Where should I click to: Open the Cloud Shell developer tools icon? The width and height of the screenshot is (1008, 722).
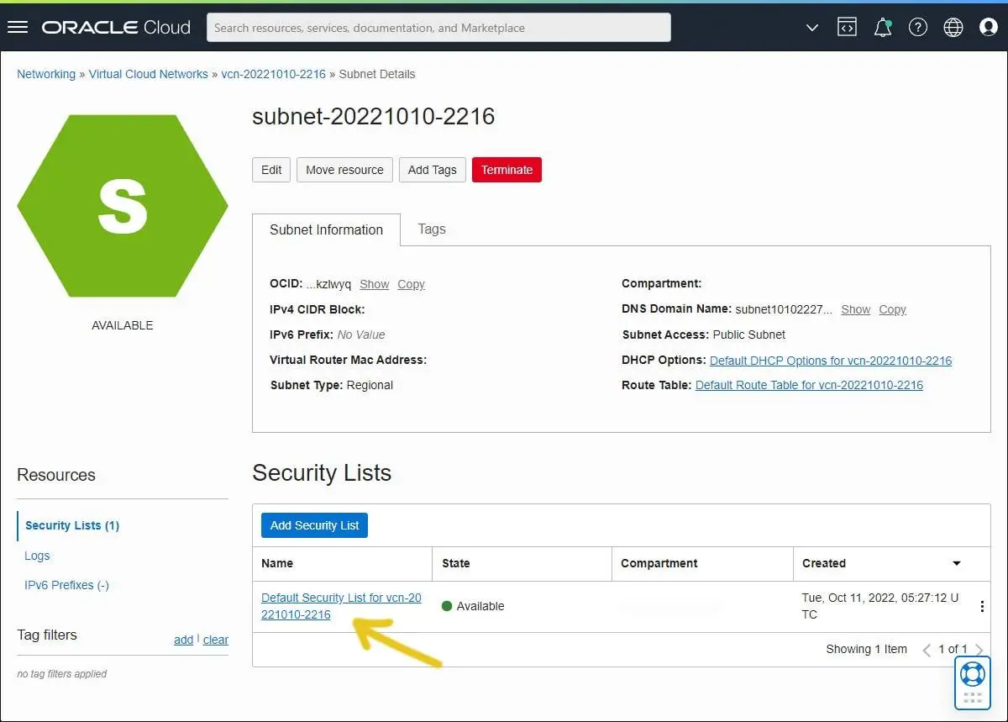coord(847,28)
